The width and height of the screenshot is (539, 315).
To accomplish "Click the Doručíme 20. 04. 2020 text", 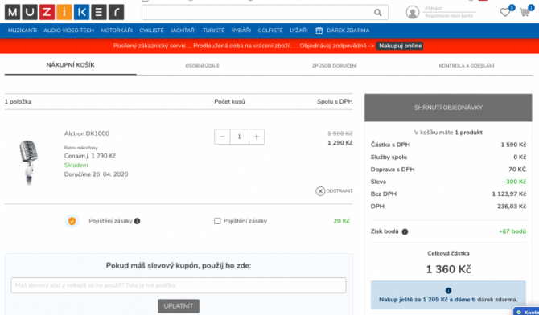I will (96, 174).
